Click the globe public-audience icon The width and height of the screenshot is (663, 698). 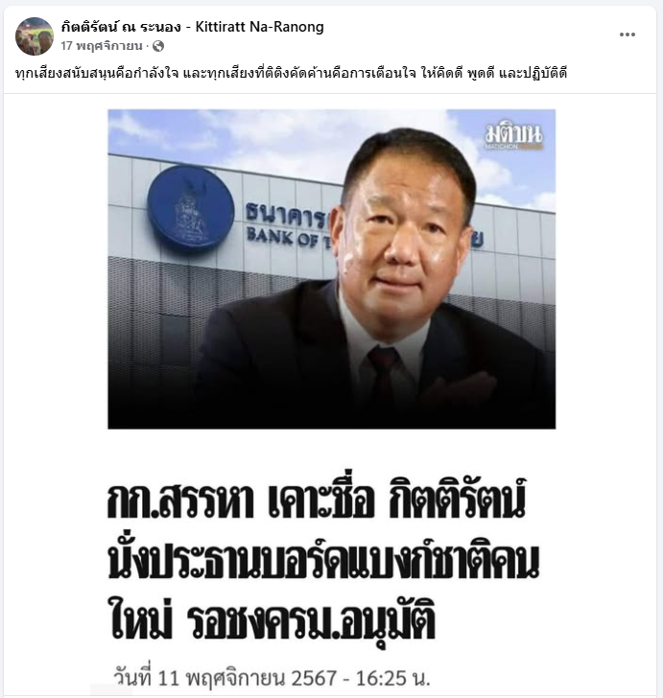(158, 46)
